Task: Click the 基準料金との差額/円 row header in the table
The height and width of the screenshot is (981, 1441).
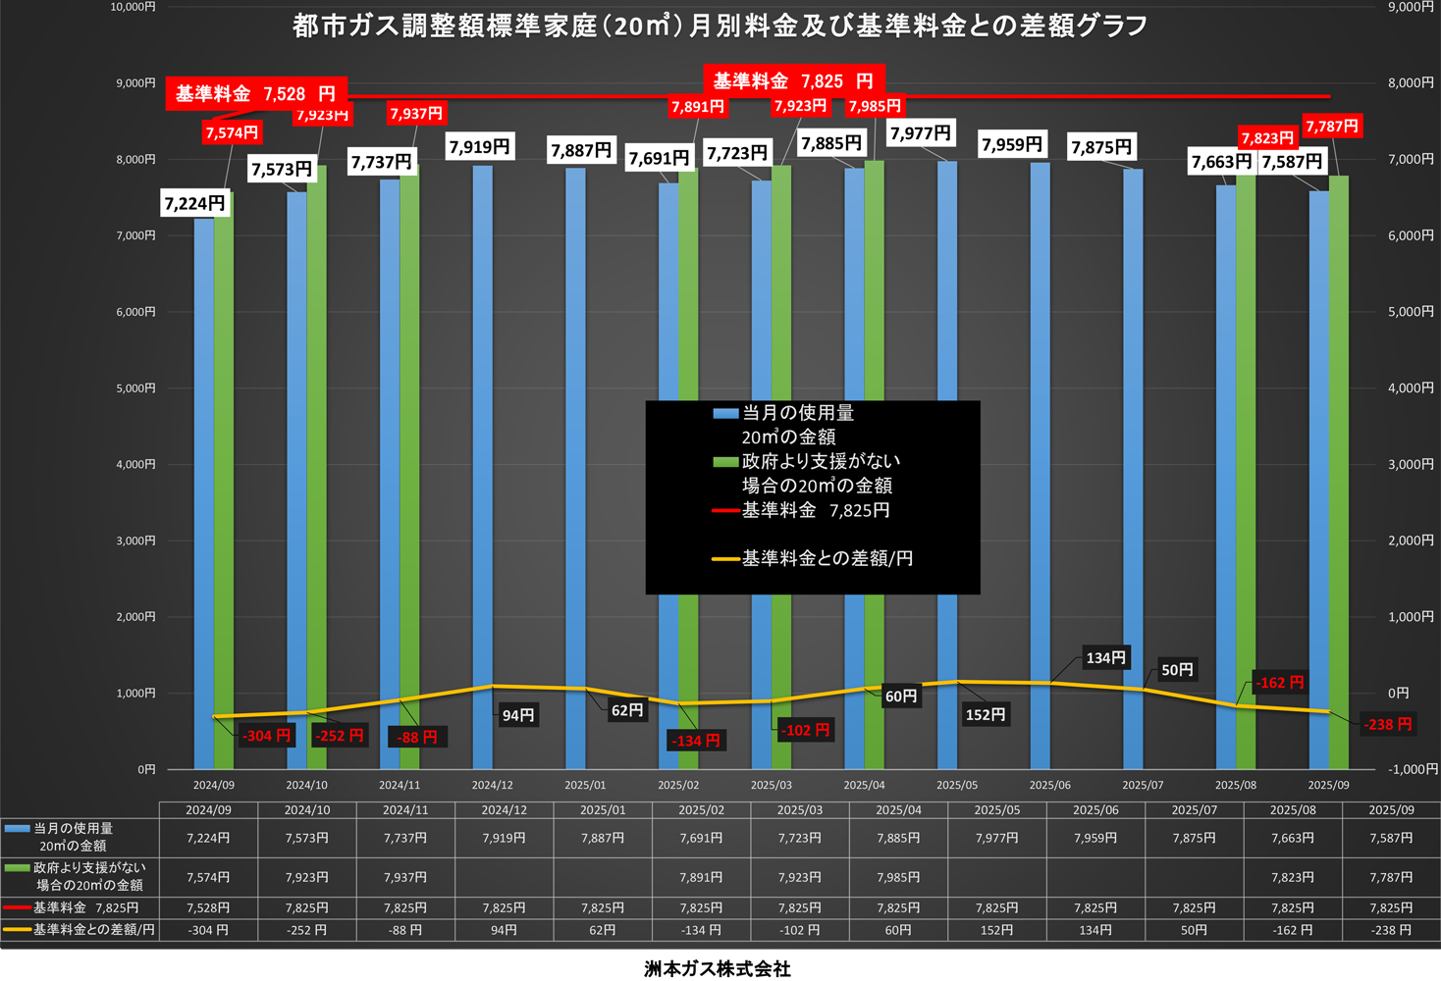Action: (93, 930)
